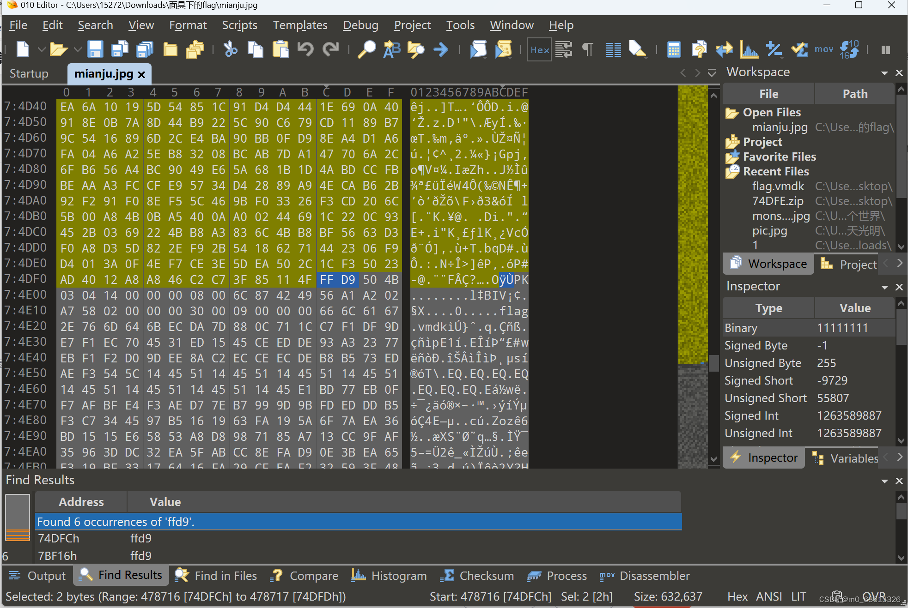
Task: Open the recent files dropdown beside Open
Action: pyautogui.click(x=77, y=49)
